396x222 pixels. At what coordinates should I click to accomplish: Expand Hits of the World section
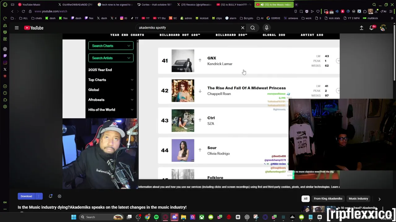click(111, 110)
